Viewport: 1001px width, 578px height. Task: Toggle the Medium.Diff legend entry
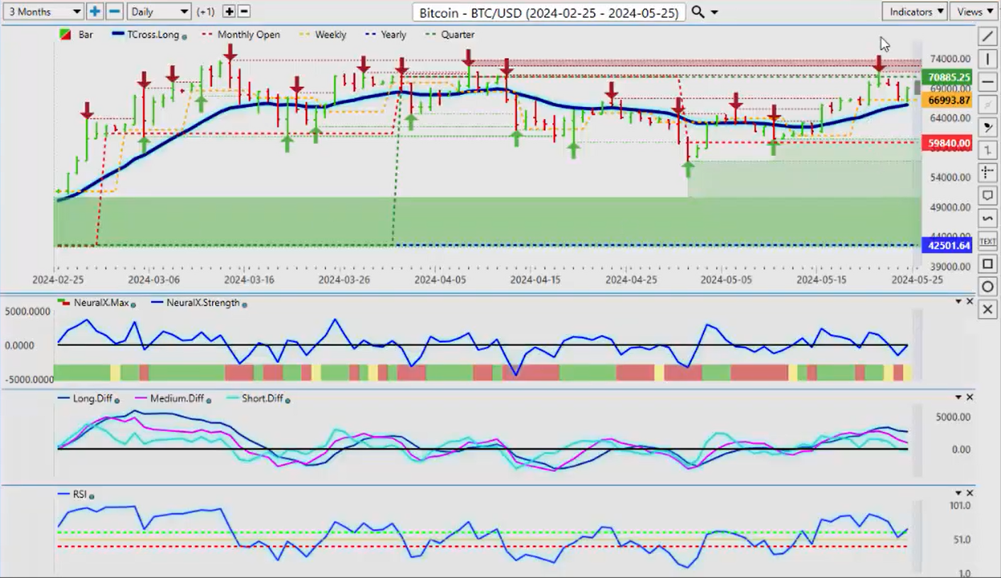click(x=172, y=399)
